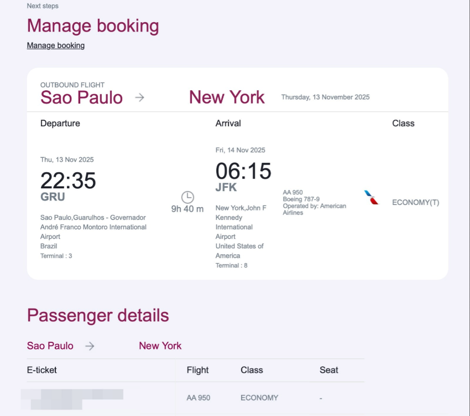
Task: Click the Flight column header
Action: (197, 370)
